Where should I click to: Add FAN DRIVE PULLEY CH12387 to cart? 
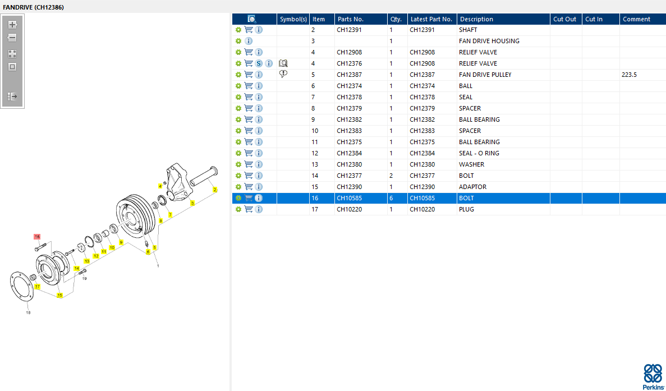point(249,75)
